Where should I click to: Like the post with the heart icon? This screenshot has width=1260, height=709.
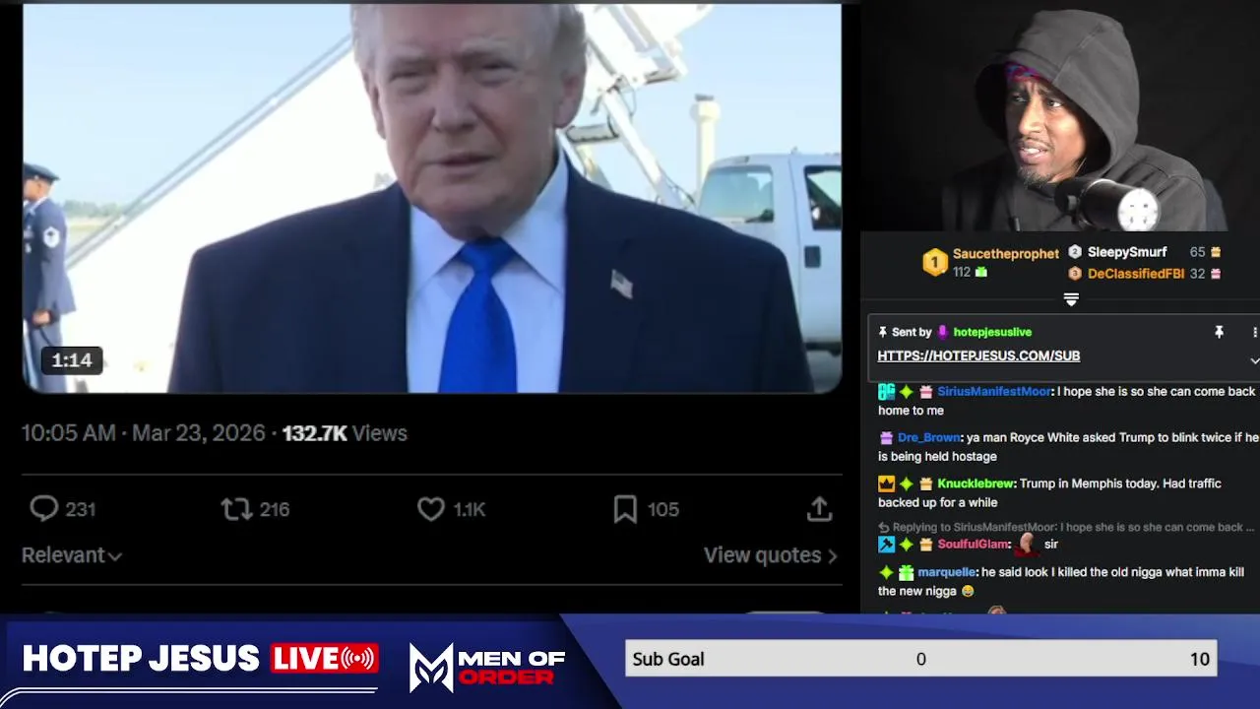[x=431, y=508]
